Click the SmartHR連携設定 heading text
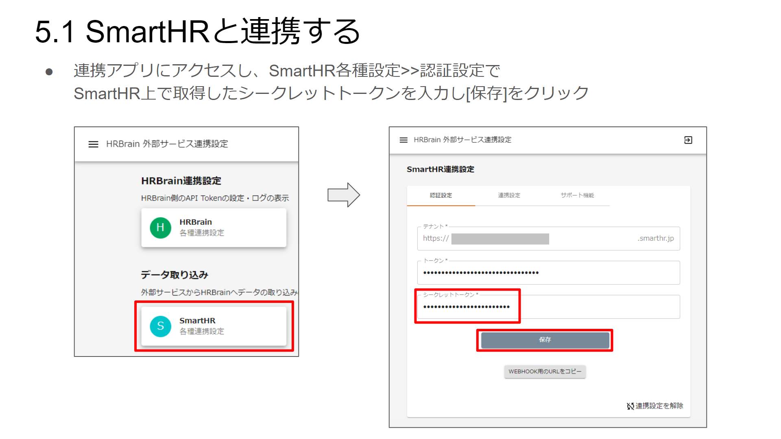 point(441,170)
